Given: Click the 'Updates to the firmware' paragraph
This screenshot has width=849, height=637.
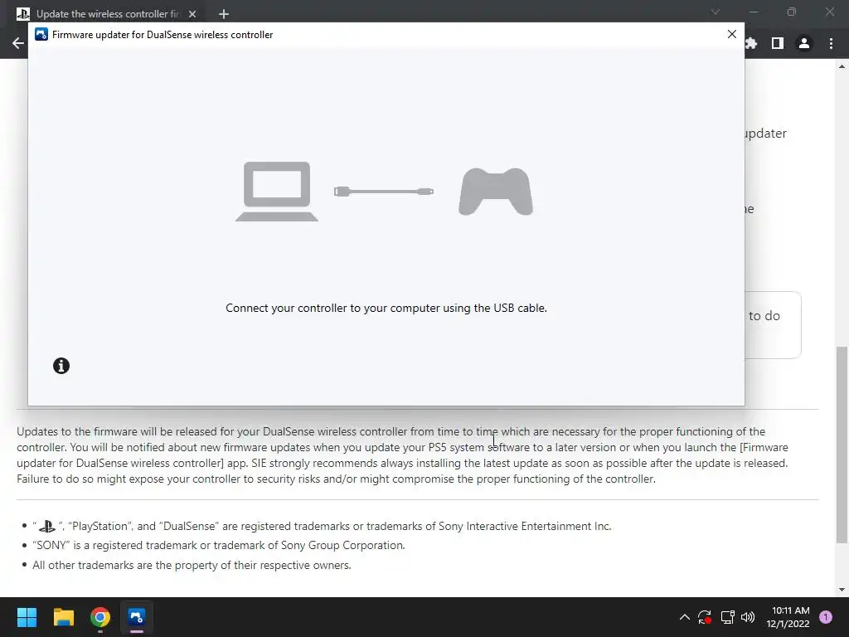Looking at the screenshot, I should (402, 455).
